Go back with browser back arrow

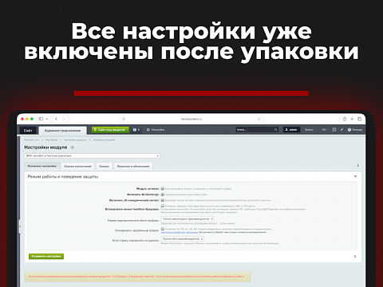(x=56, y=119)
